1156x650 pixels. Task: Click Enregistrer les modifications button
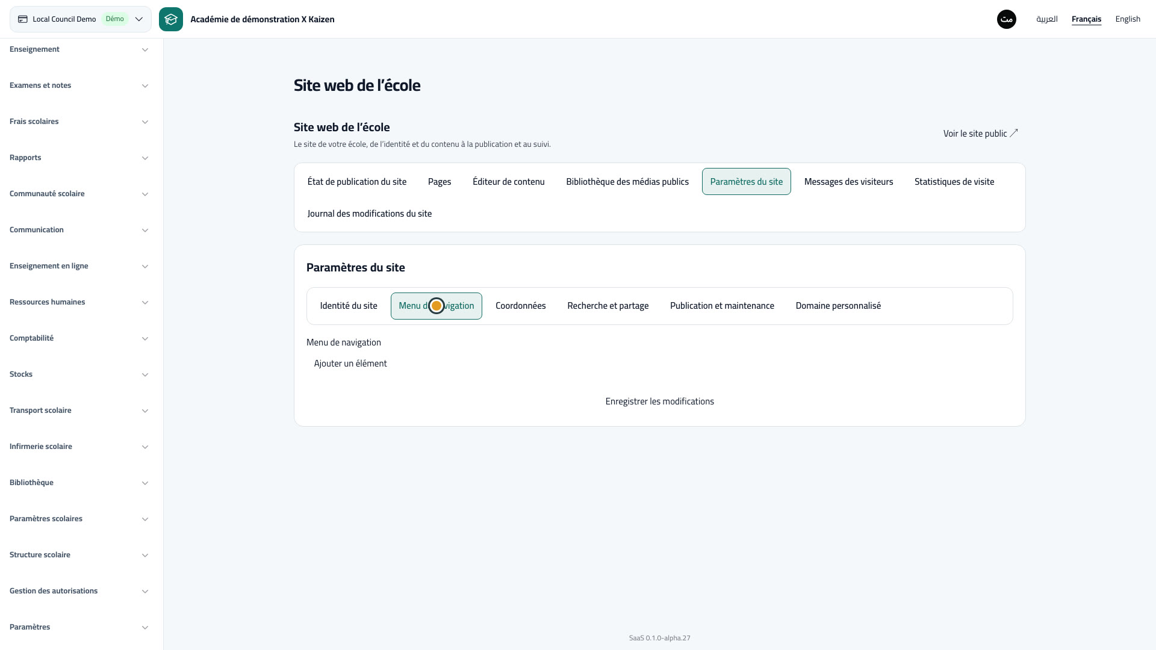660,401
